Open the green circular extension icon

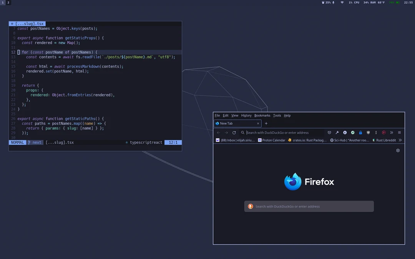[352, 132]
